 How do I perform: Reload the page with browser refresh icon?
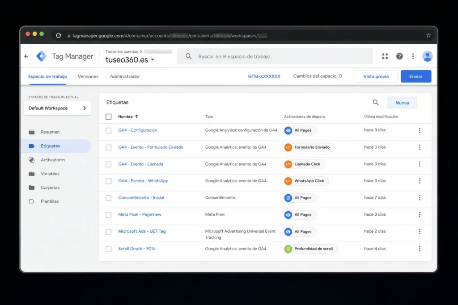59,36
